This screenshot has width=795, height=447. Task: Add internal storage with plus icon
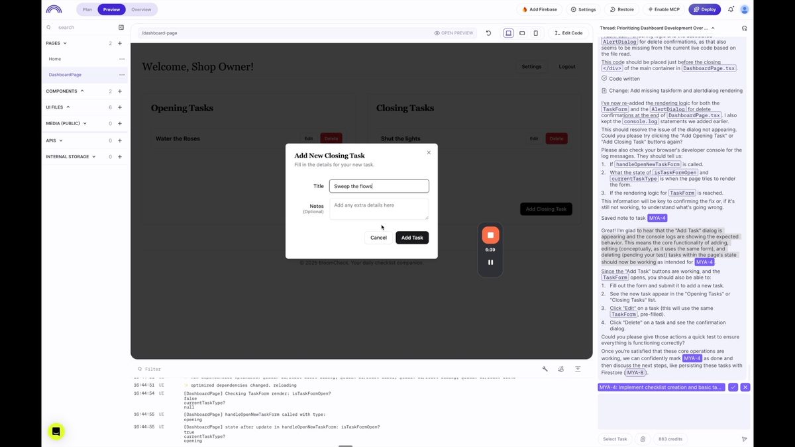tap(120, 157)
